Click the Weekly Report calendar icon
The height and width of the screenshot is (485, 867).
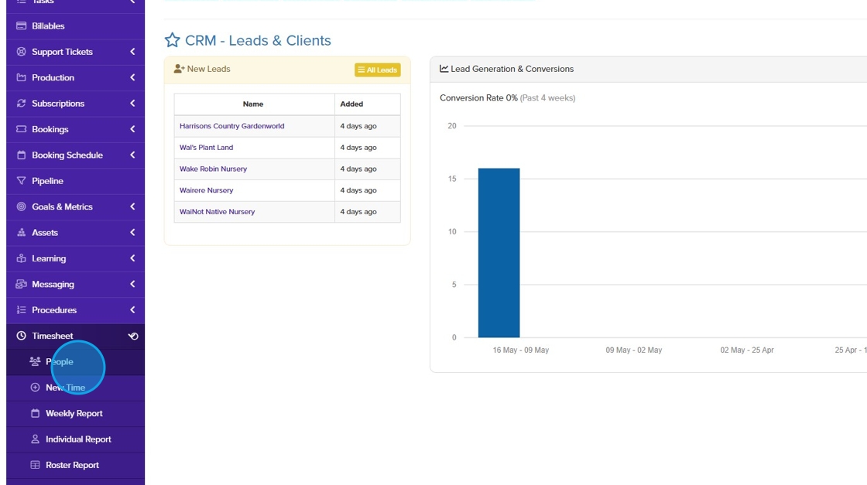[35, 413]
